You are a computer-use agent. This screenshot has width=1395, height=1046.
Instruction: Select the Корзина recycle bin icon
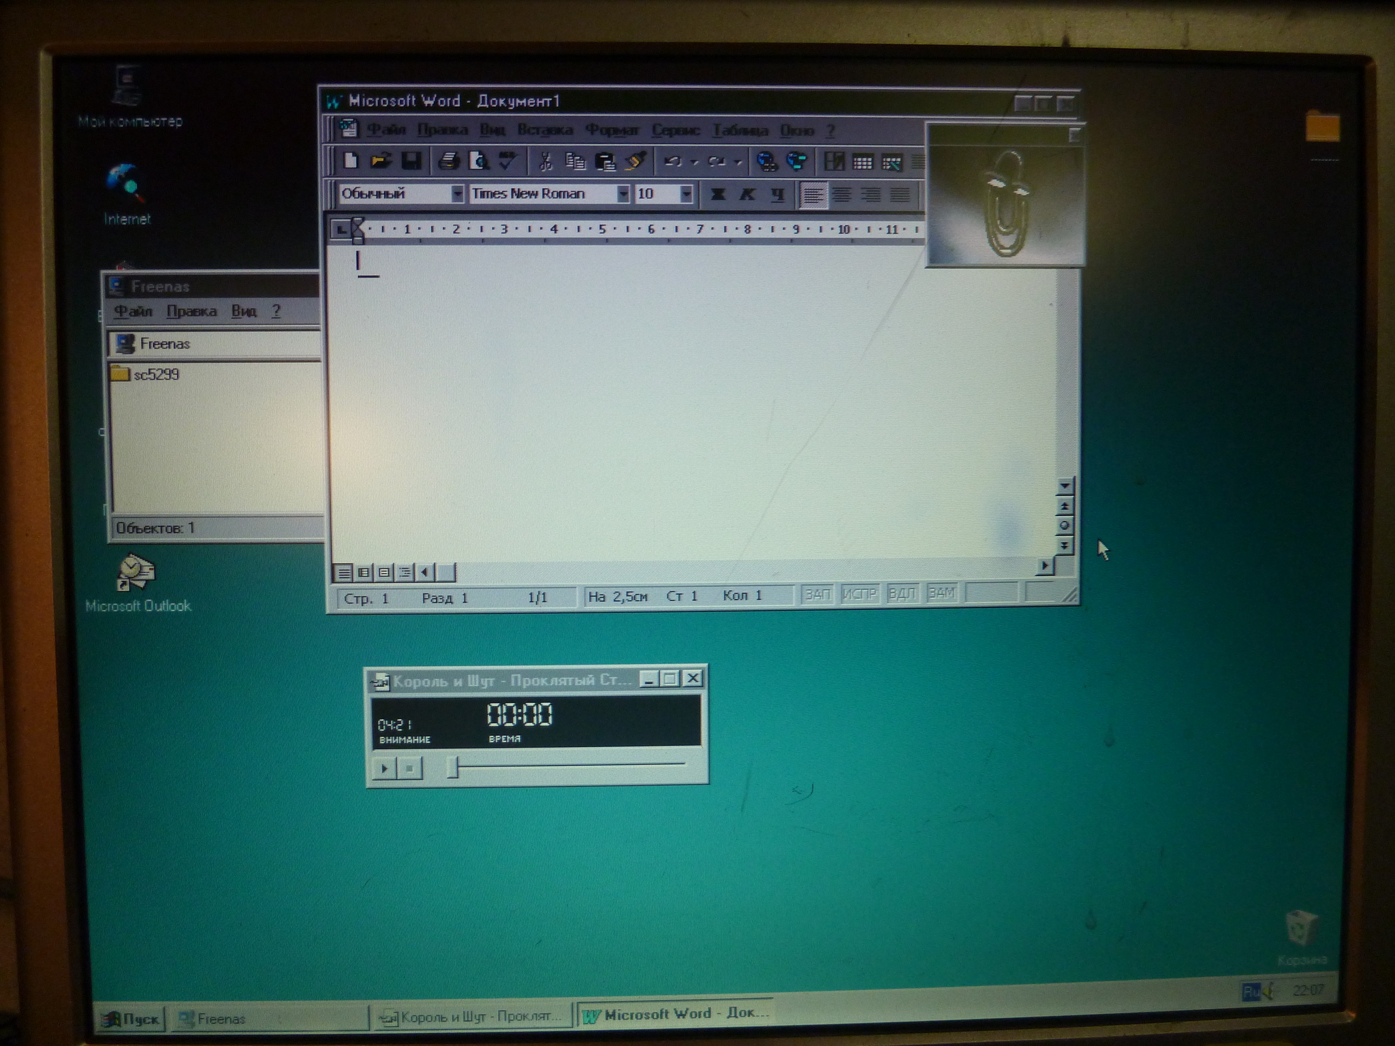pyautogui.click(x=1301, y=937)
